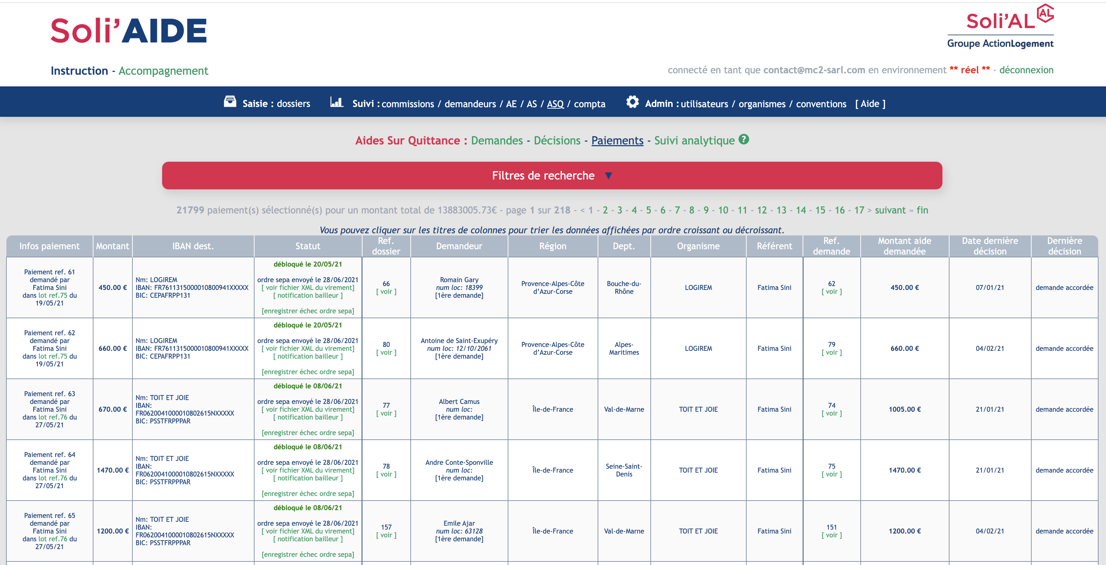
Task: Open the demandeurs menu item
Action: point(470,104)
